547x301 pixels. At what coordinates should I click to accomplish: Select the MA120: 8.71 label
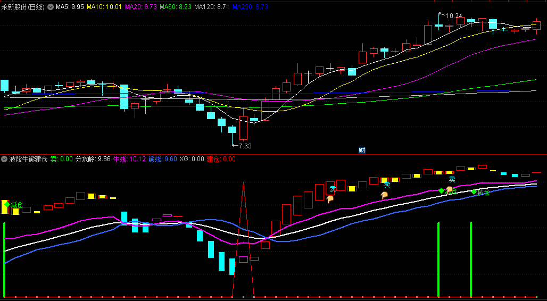click(212, 6)
